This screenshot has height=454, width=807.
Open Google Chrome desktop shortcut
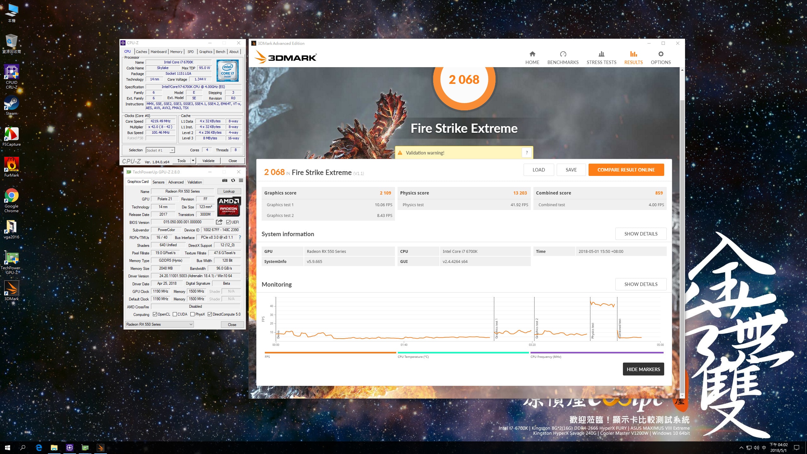pyautogui.click(x=12, y=201)
